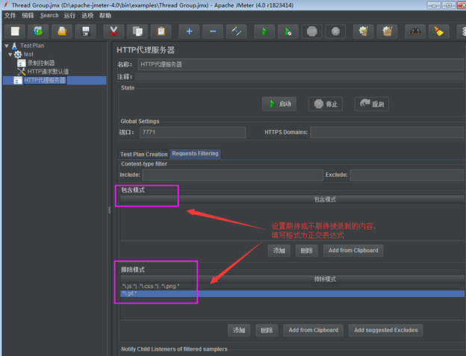Open the 选项 menu
466x356 pixels.
tap(87, 16)
